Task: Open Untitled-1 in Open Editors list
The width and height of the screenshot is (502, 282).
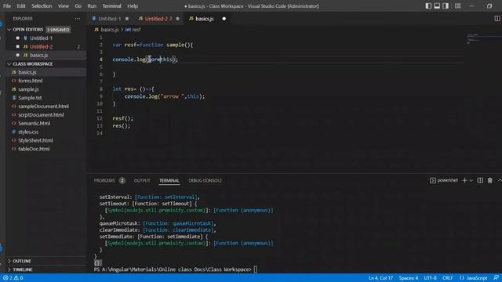Action: click(x=41, y=38)
